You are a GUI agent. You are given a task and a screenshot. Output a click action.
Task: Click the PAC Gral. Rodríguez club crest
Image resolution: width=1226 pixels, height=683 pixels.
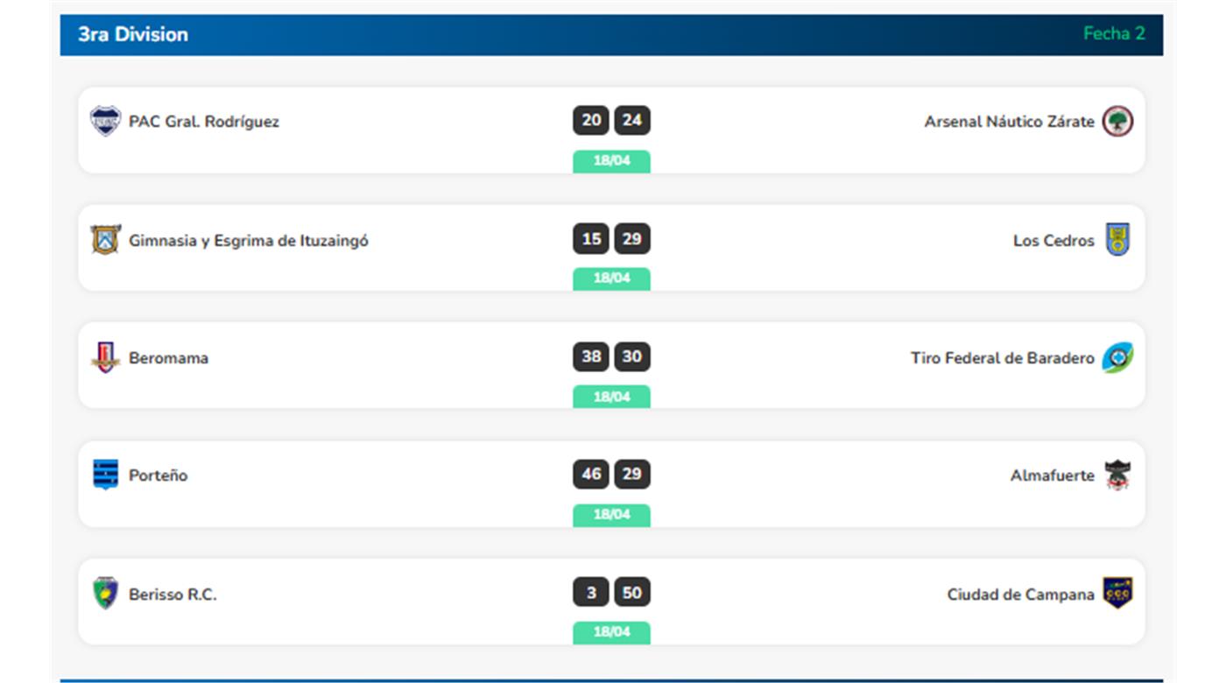tap(105, 121)
